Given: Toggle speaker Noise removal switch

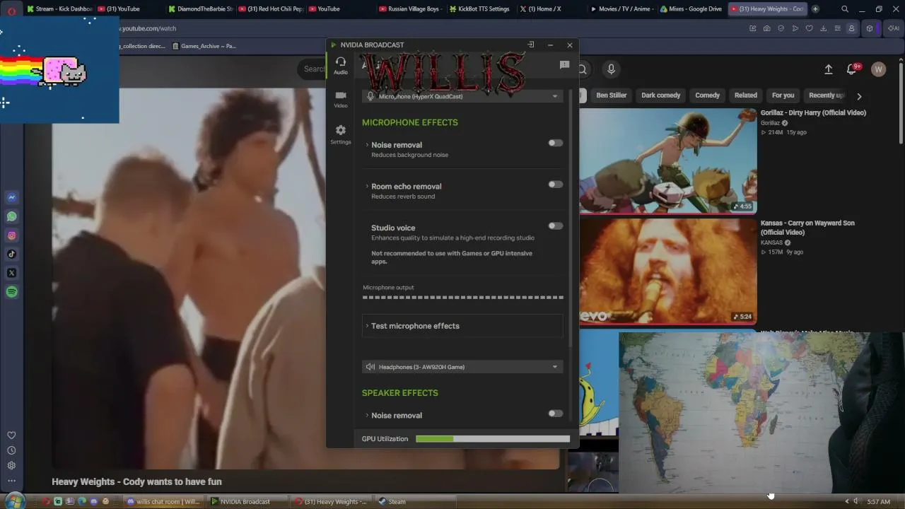Looking at the screenshot, I should pos(556,414).
